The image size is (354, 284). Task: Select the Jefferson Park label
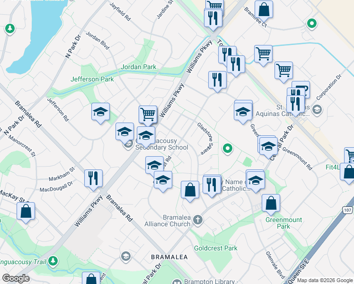pos(92,79)
